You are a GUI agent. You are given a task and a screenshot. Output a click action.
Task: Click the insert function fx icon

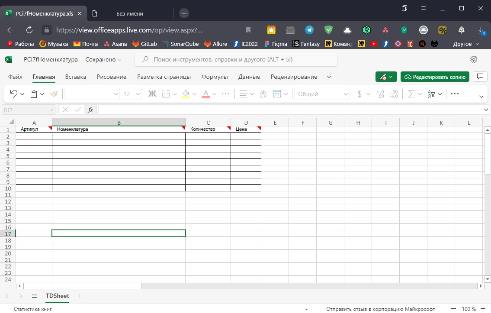[x=90, y=110]
